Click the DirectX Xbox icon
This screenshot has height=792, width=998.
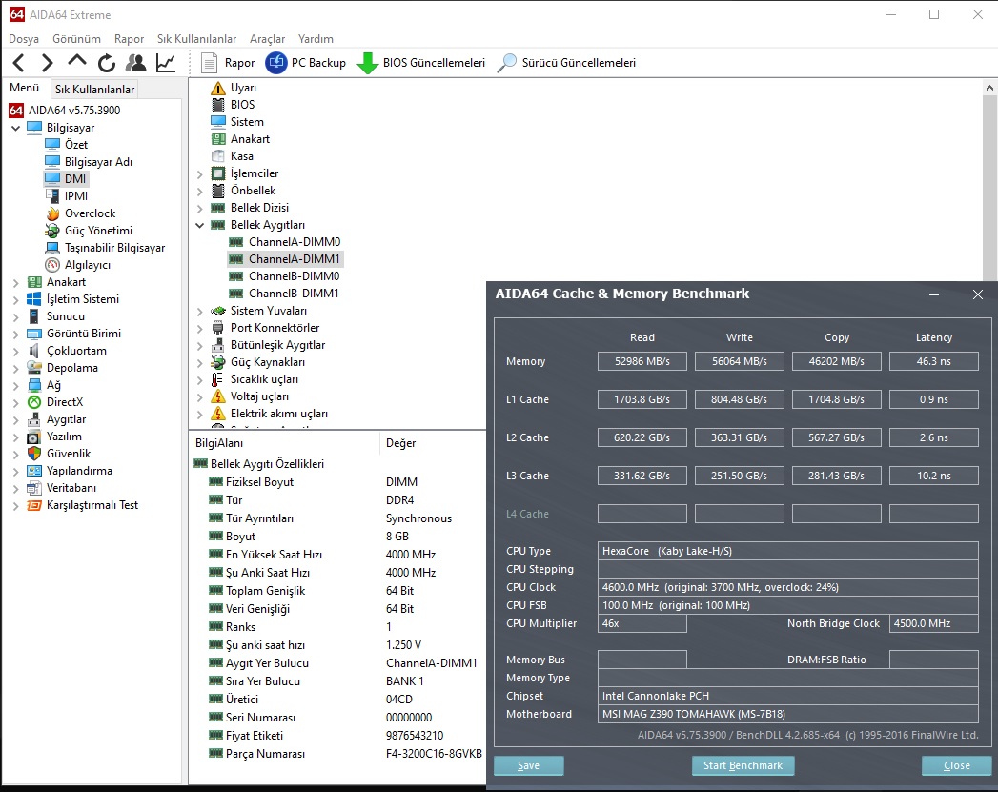coord(34,403)
